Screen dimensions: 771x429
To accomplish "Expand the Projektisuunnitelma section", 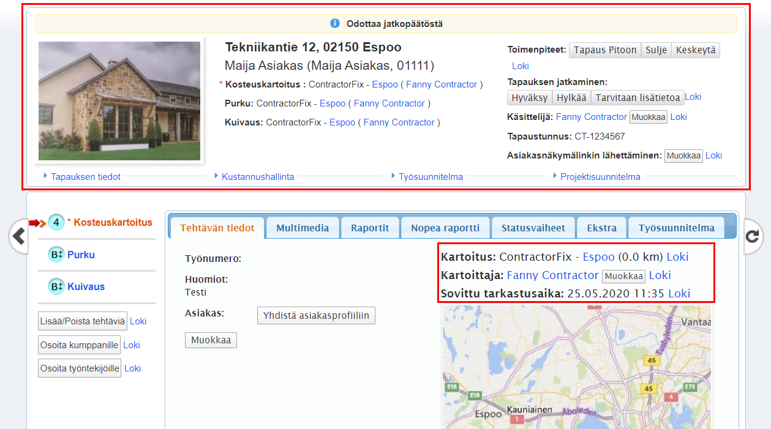I will (x=600, y=176).
